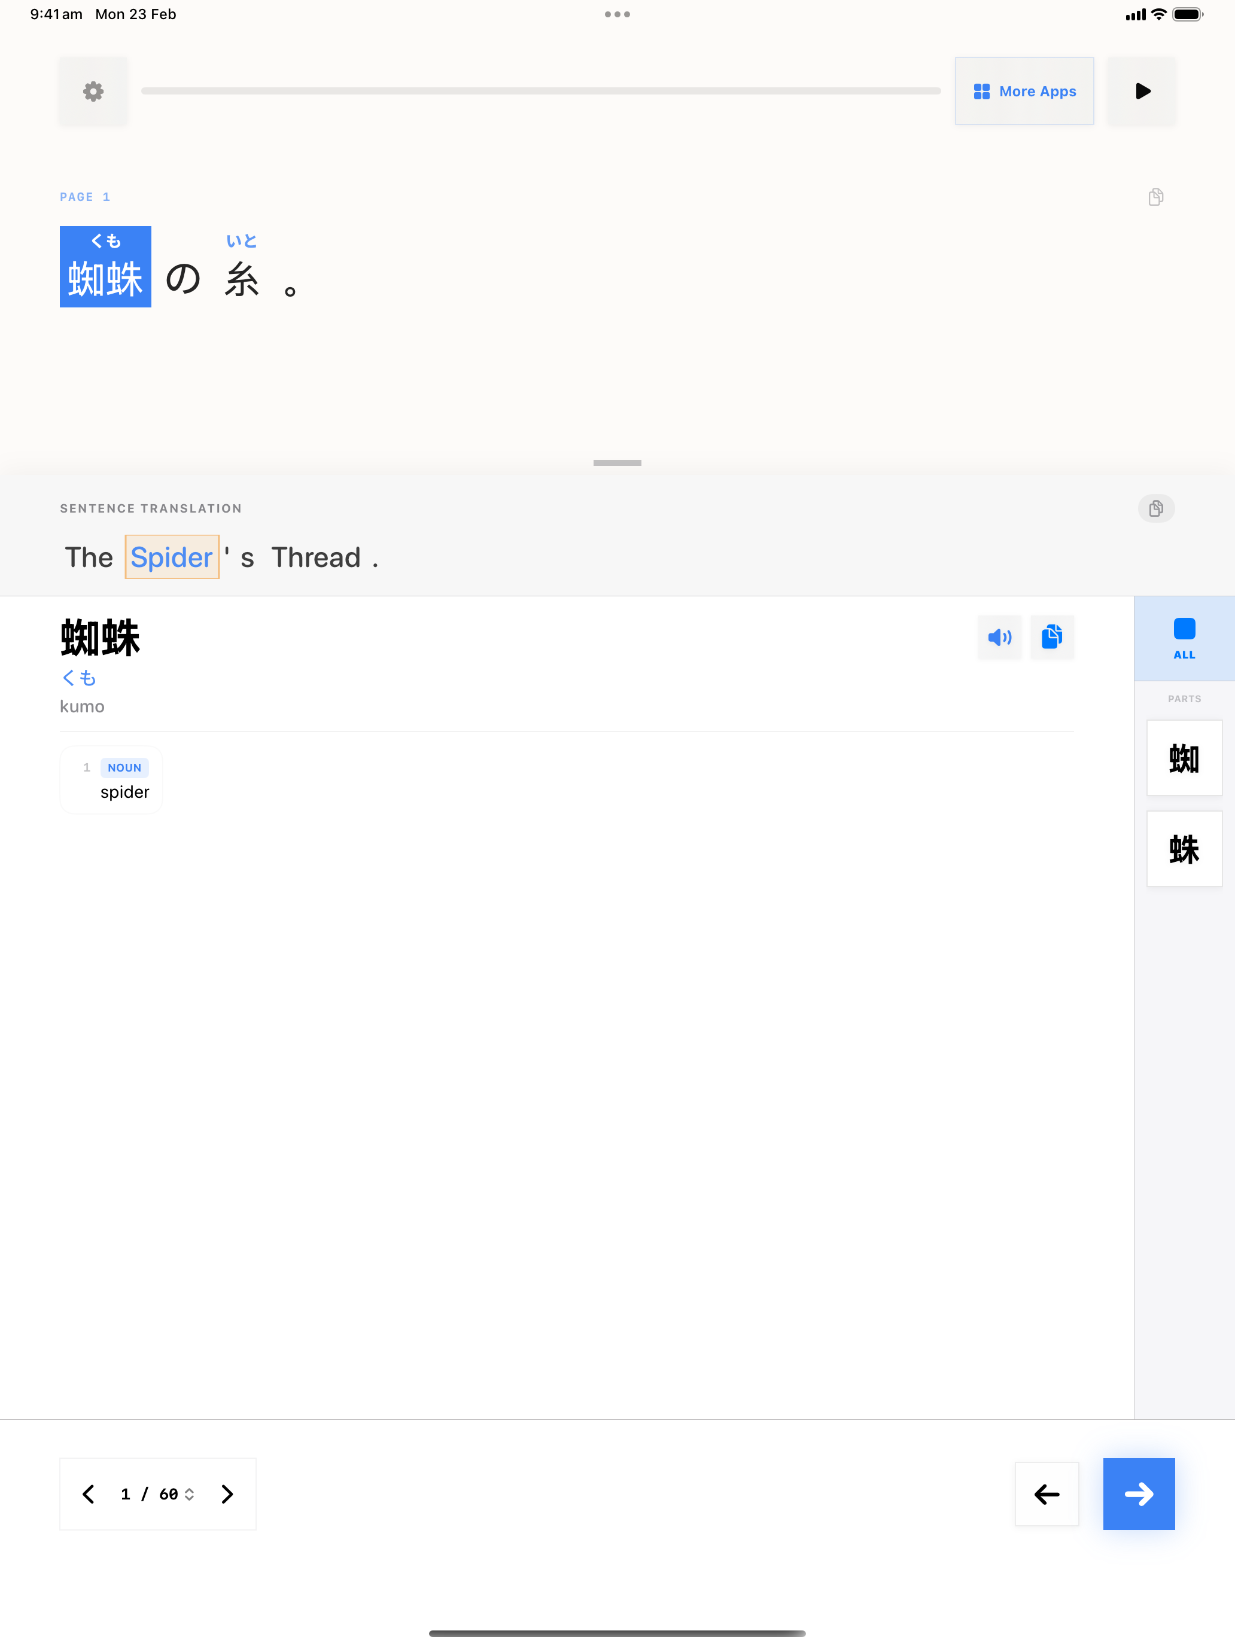Select the 蛛 kanji part
Screen dimensions: 1235x1646
(x=1184, y=849)
